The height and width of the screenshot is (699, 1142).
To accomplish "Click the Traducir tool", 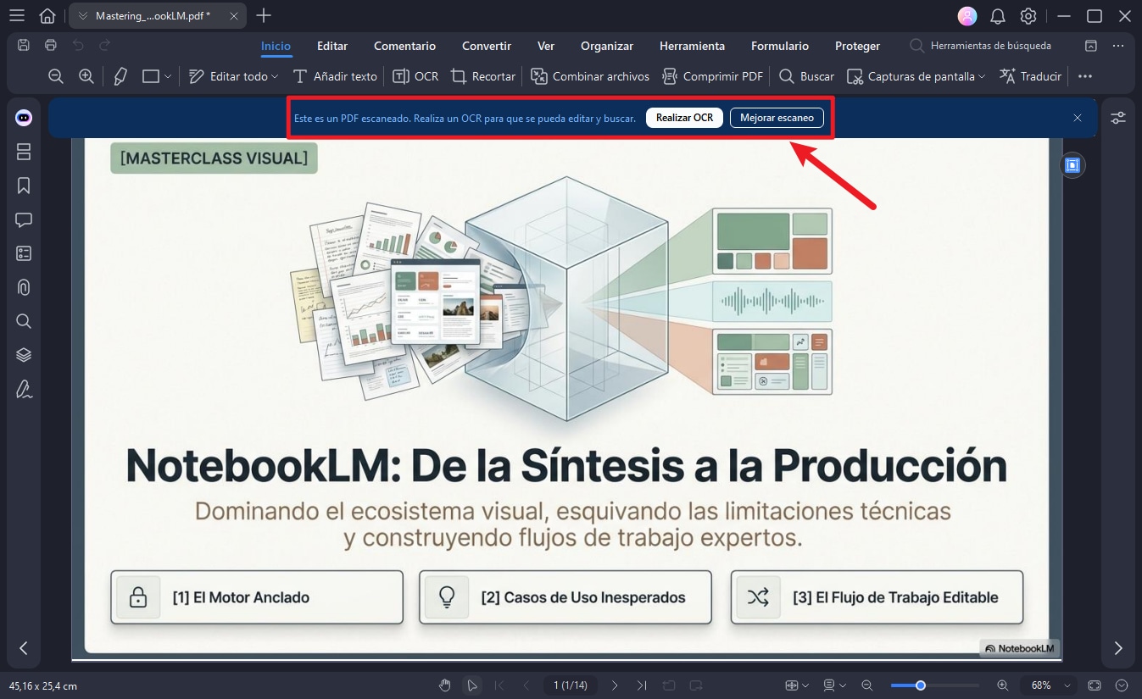I will point(1030,76).
